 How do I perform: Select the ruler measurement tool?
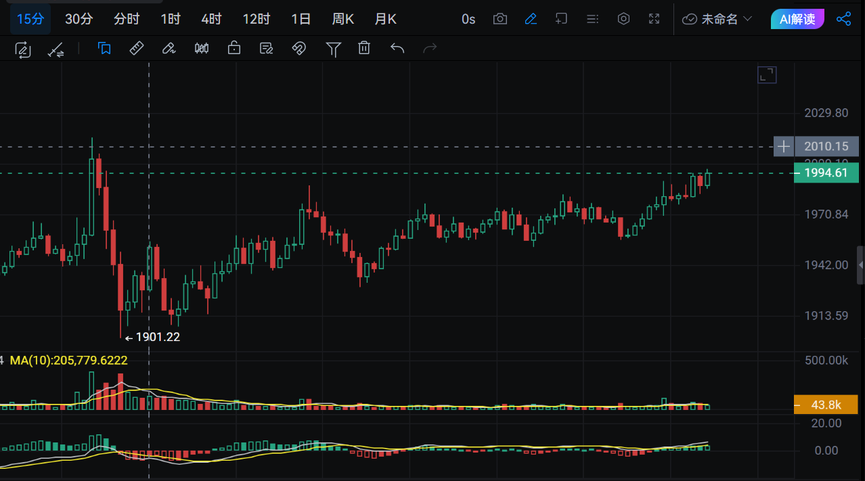click(x=137, y=48)
